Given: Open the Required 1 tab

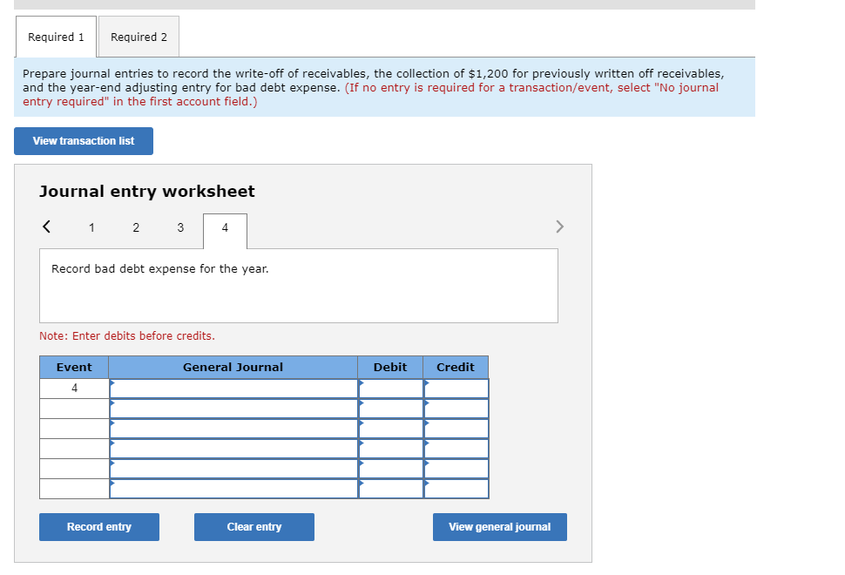Looking at the screenshot, I should [56, 37].
